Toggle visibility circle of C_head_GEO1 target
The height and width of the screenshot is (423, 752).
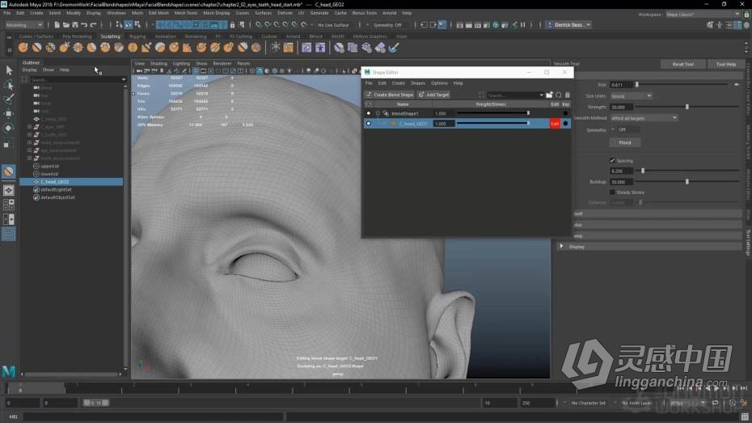[369, 124]
